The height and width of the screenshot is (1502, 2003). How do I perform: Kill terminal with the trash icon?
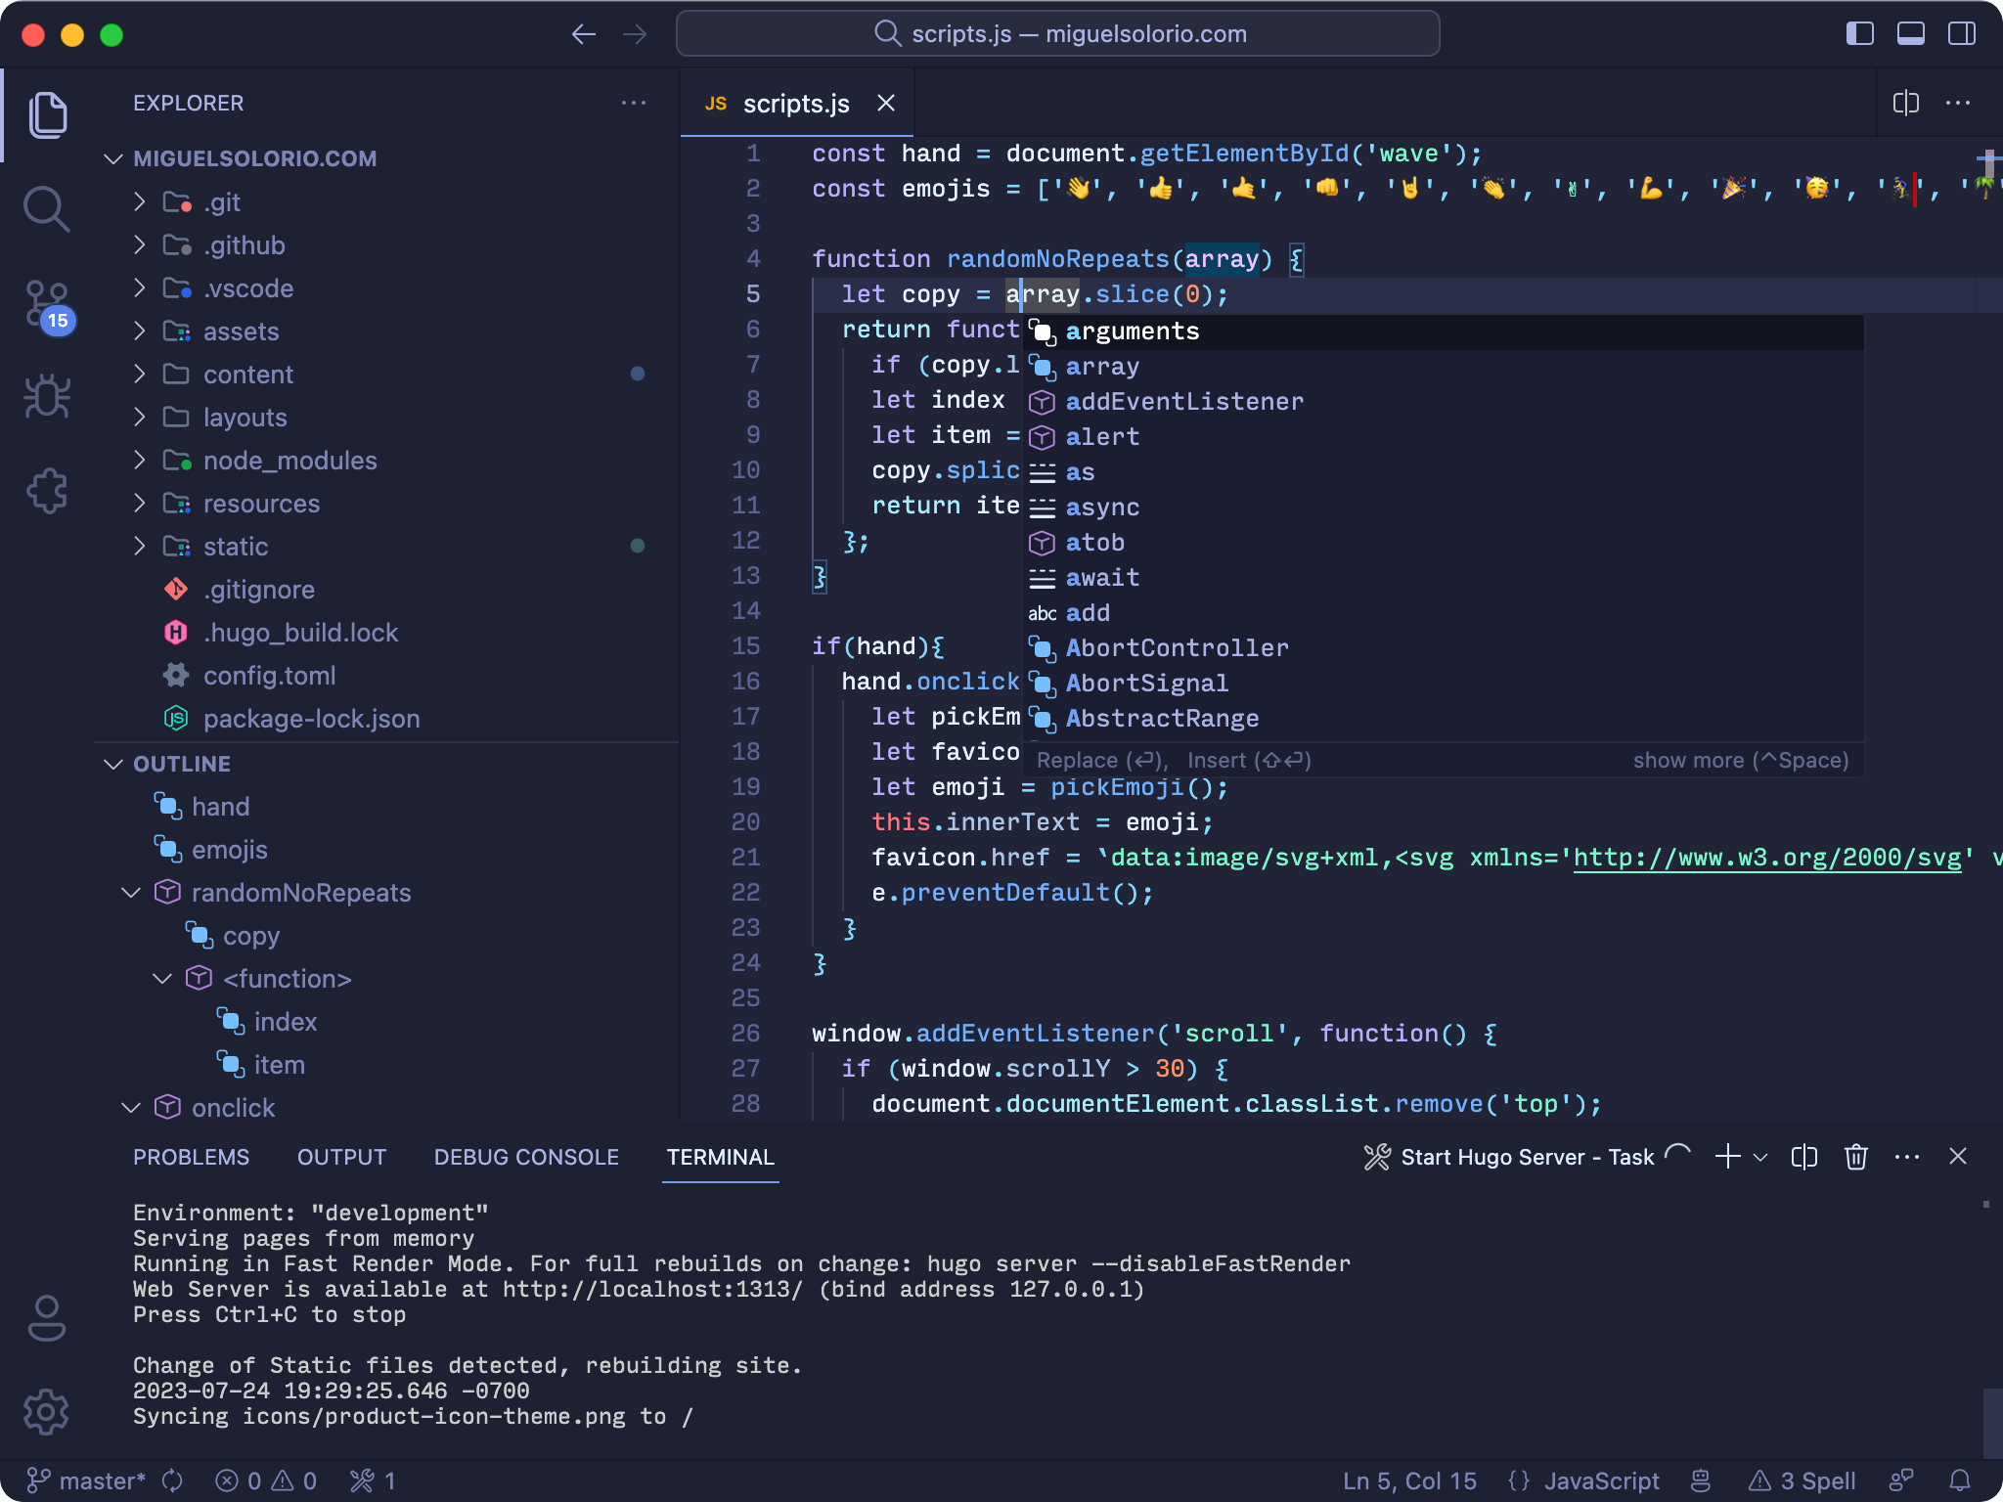pyautogui.click(x=1856, y=1157)
